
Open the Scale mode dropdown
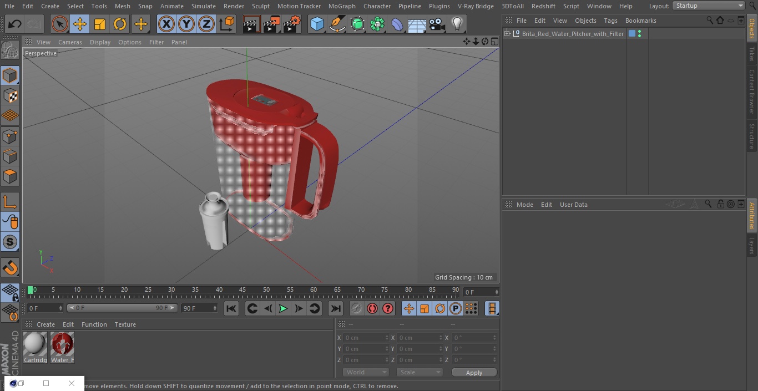[419, 372]
